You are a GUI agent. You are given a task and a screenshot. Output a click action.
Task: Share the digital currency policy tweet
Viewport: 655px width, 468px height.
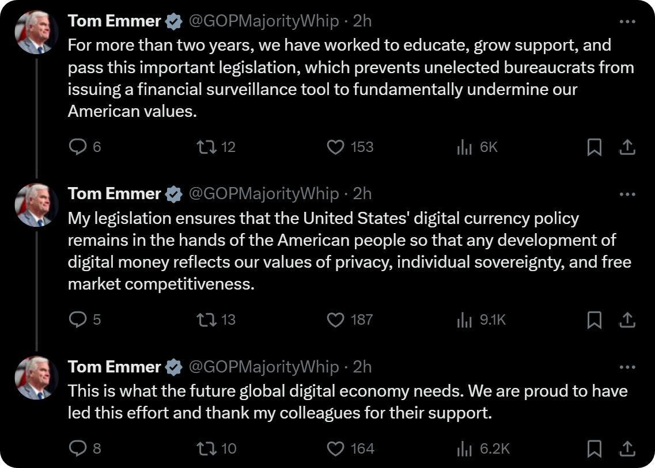coord(627,319)
